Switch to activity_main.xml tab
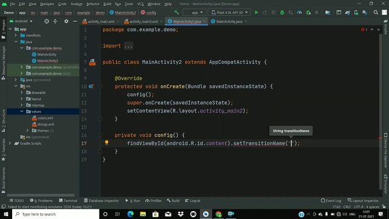This screenshot has width=389, height=219. pos(101,22)
